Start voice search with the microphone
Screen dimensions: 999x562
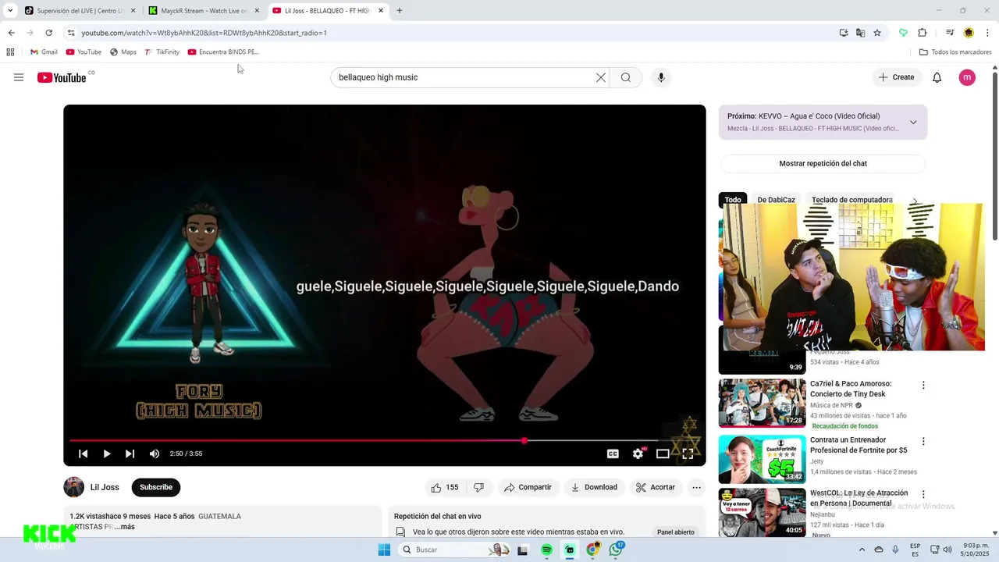point(661,77)
